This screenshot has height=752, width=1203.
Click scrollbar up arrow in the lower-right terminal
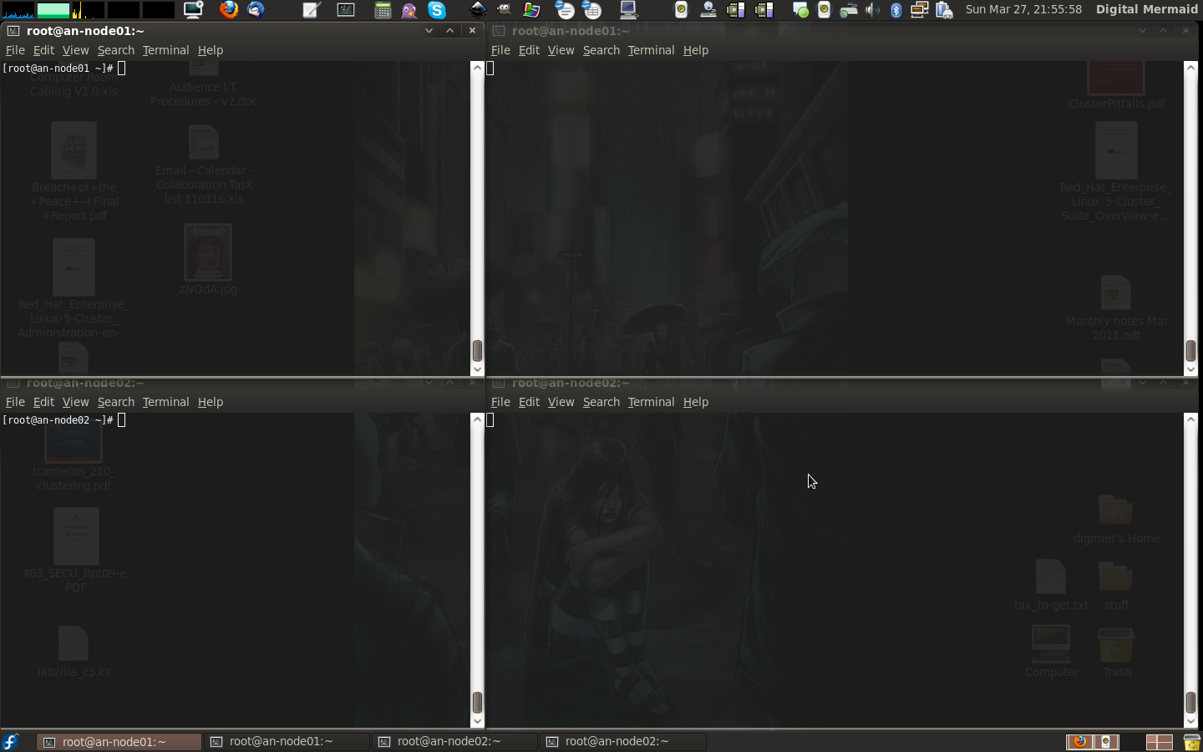(x=1190, y=419)
